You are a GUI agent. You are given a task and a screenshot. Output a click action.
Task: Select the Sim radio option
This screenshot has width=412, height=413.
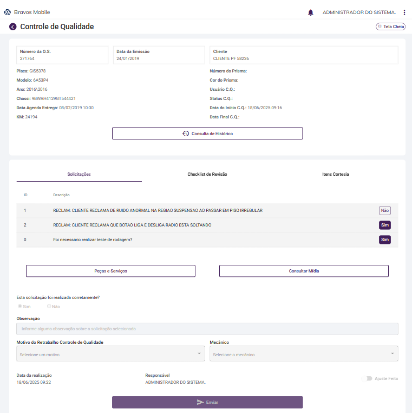(x=20, y=306)
